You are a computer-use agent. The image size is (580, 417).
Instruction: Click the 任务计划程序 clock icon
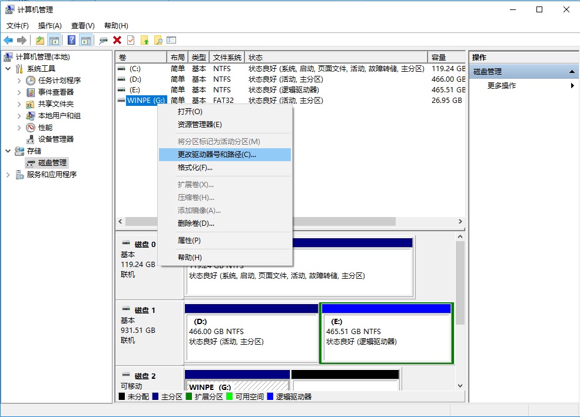point(31,81)
